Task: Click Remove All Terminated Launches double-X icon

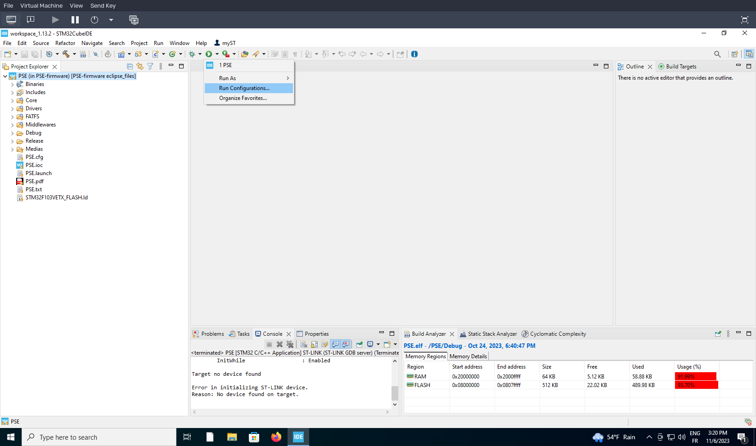Action: click(290, 344)
